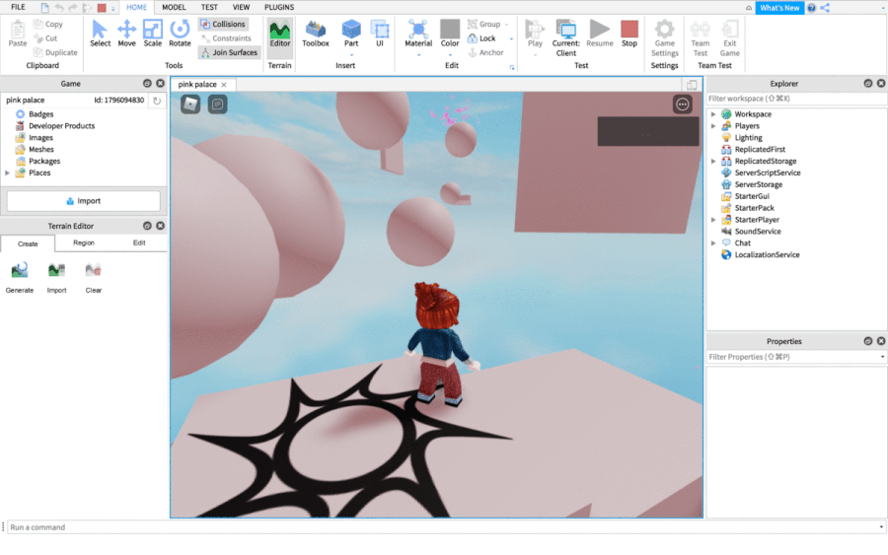Switch to the PLUGINS tab
Screen dimensions: 888x555
279,7
